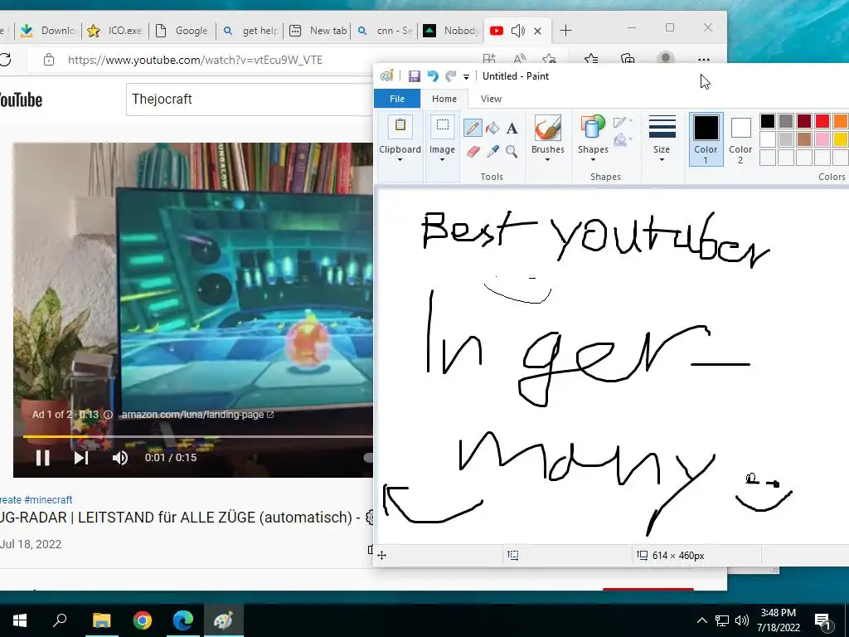This screenshot has height=637, width=849.
Task: Undo the last stroke in Paint
Action: pos(433,76)
